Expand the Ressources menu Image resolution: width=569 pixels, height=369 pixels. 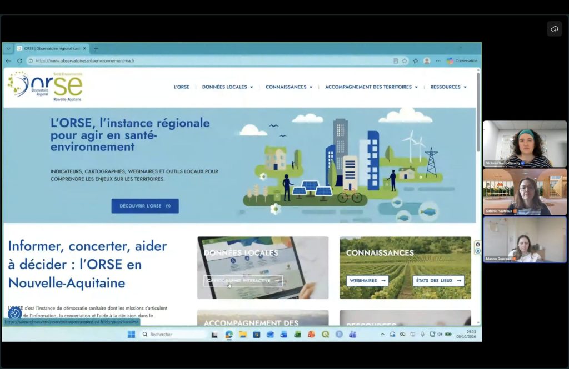tap(448, 87)
